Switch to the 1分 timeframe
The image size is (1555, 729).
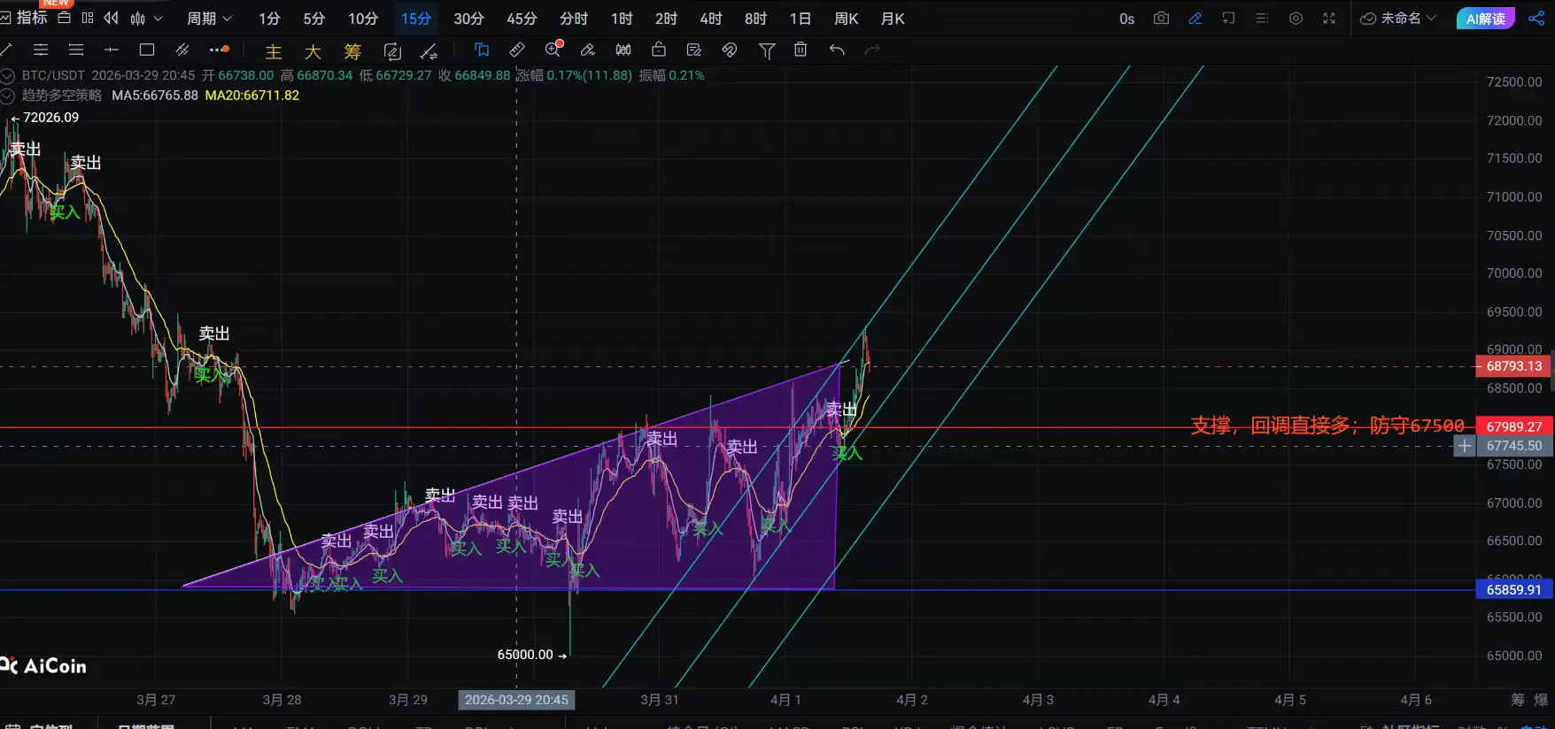pos(269,19)
